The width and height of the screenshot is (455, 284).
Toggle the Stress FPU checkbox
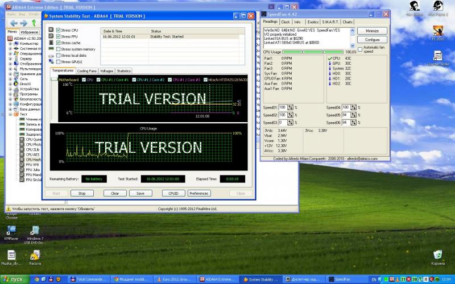[x=59, y=36]
